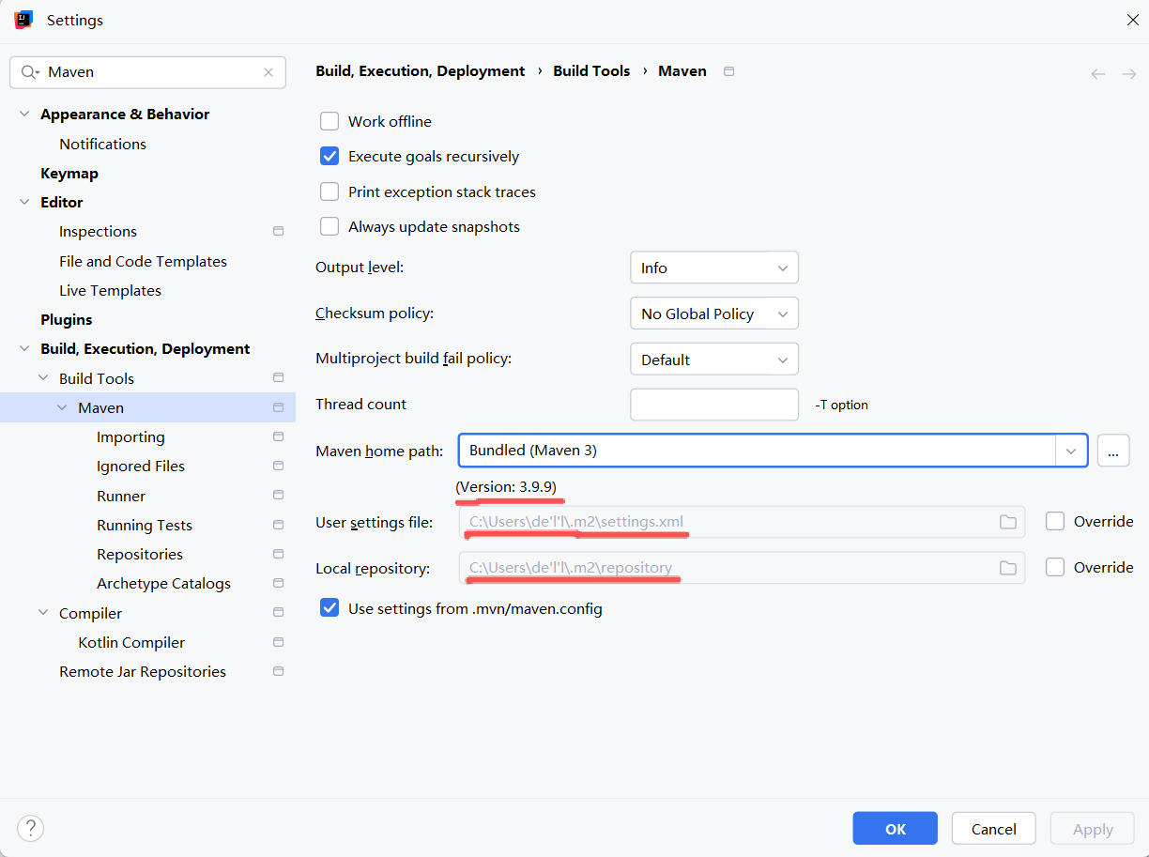This screenshot has width=1149, height=857.
Task: Navigate back with the left arrow icon
Action: click(x=1097, y=73)
